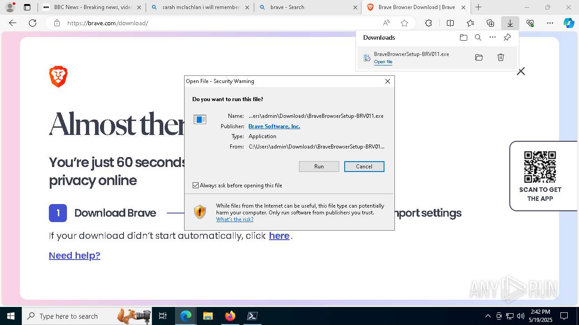The height and width of the screenshot is (325, 579).
Task: Launch Firefox from taskbar
Action: 230,316
